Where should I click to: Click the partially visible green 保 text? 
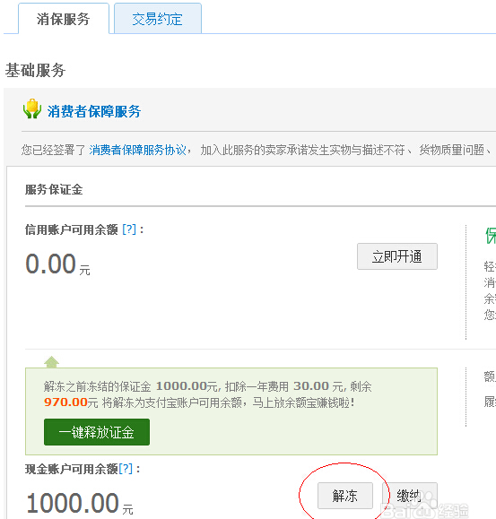[x=491, y=236]
